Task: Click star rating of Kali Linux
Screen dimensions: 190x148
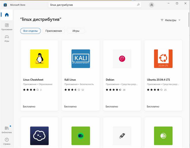Action: click(72, 90)
